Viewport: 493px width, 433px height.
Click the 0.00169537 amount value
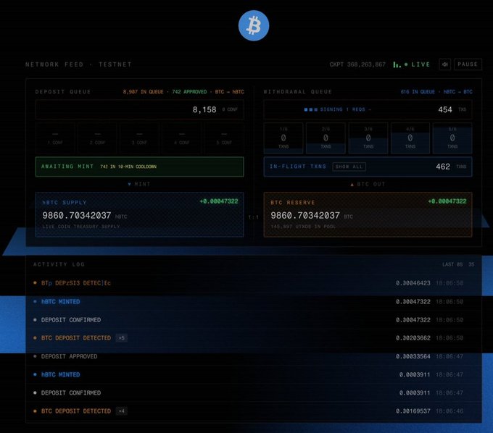click(413, 411)
